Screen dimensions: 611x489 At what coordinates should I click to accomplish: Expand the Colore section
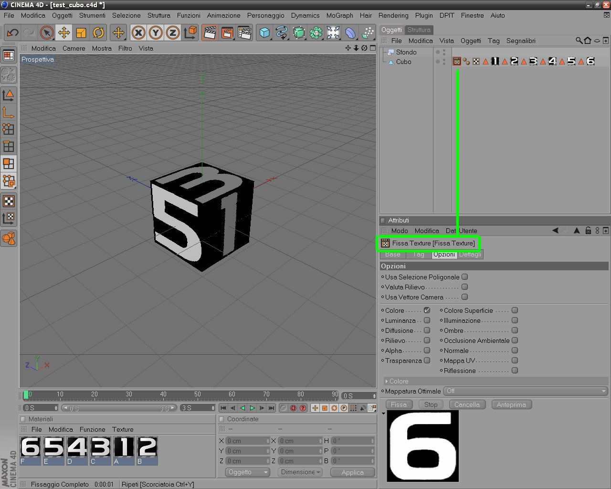(387, 381)
